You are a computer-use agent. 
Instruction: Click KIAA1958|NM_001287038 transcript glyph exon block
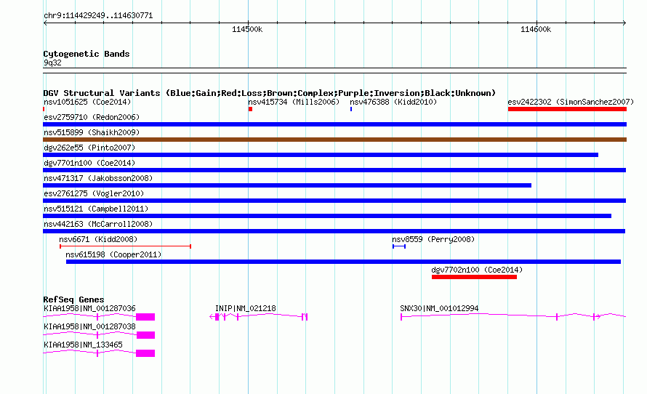pos(145,335)
